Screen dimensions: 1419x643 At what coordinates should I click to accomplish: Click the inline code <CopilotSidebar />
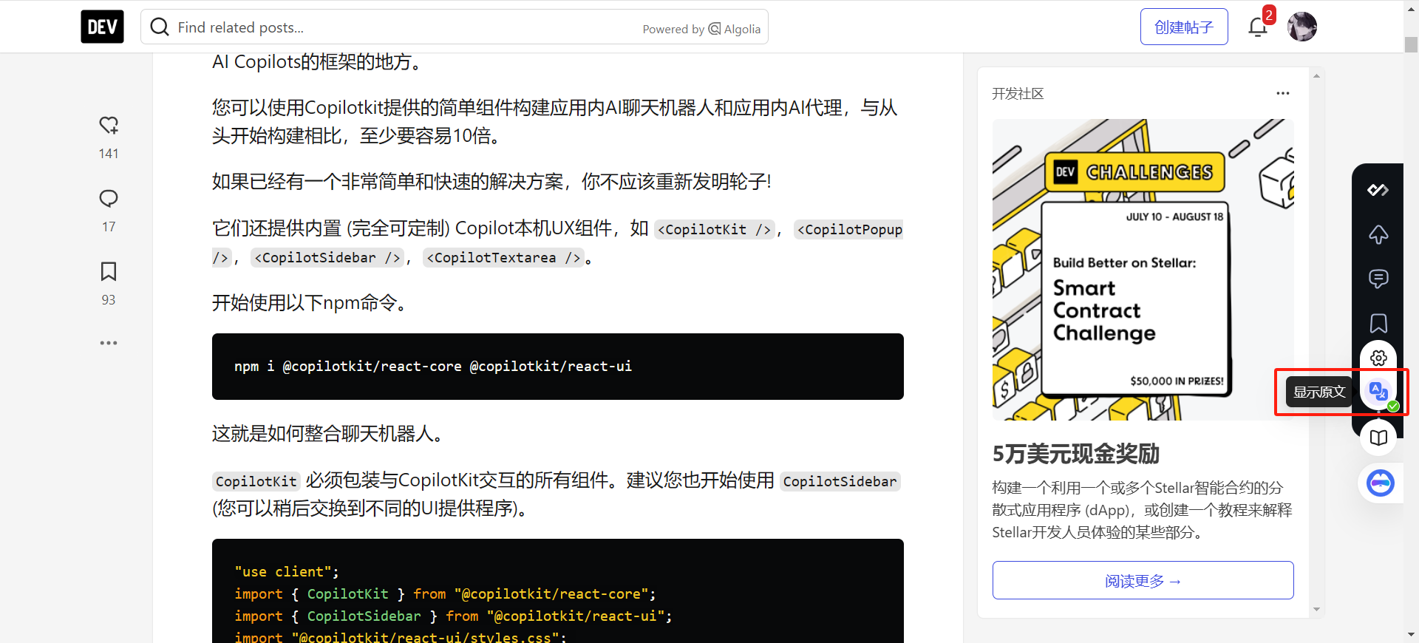(327, 258)
